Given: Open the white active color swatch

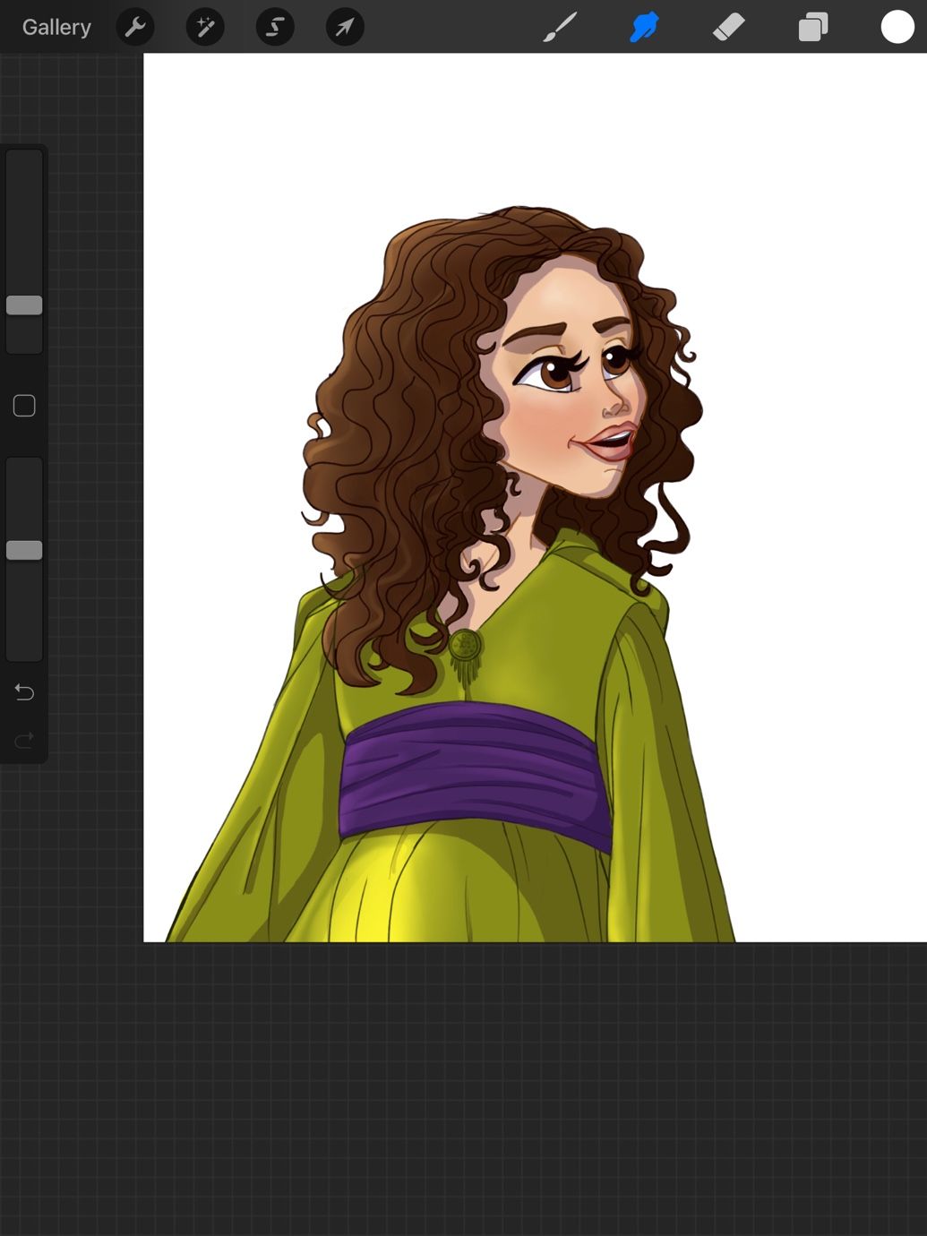Looking at the screenshot, I should [897, 27].
